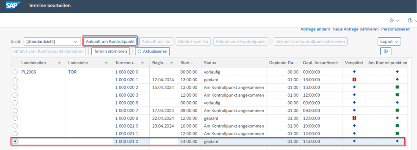Open appointment number 1 000 020 1
The width and height of the screenshot is (417, 150).
coord(127,80)
